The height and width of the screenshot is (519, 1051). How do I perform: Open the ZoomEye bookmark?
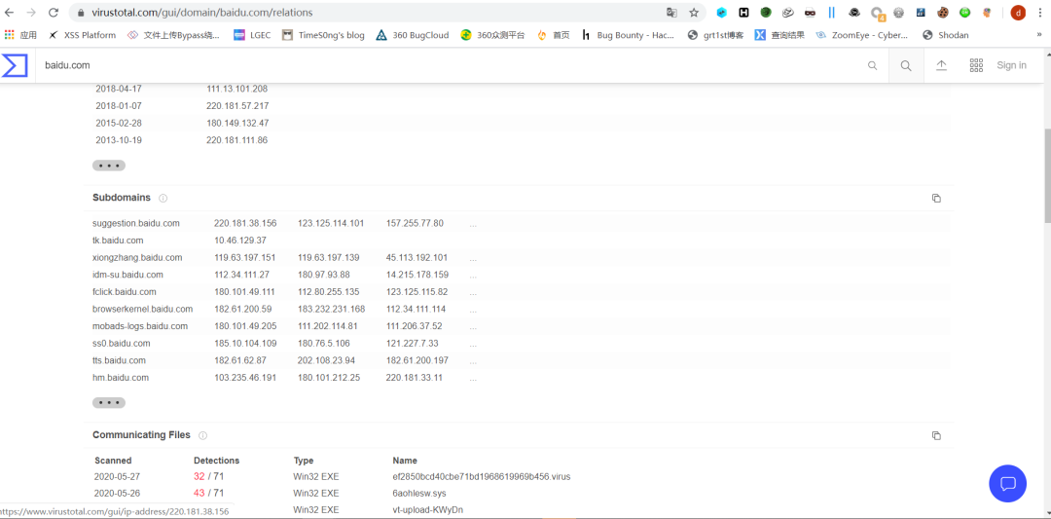tap(862, 35)
